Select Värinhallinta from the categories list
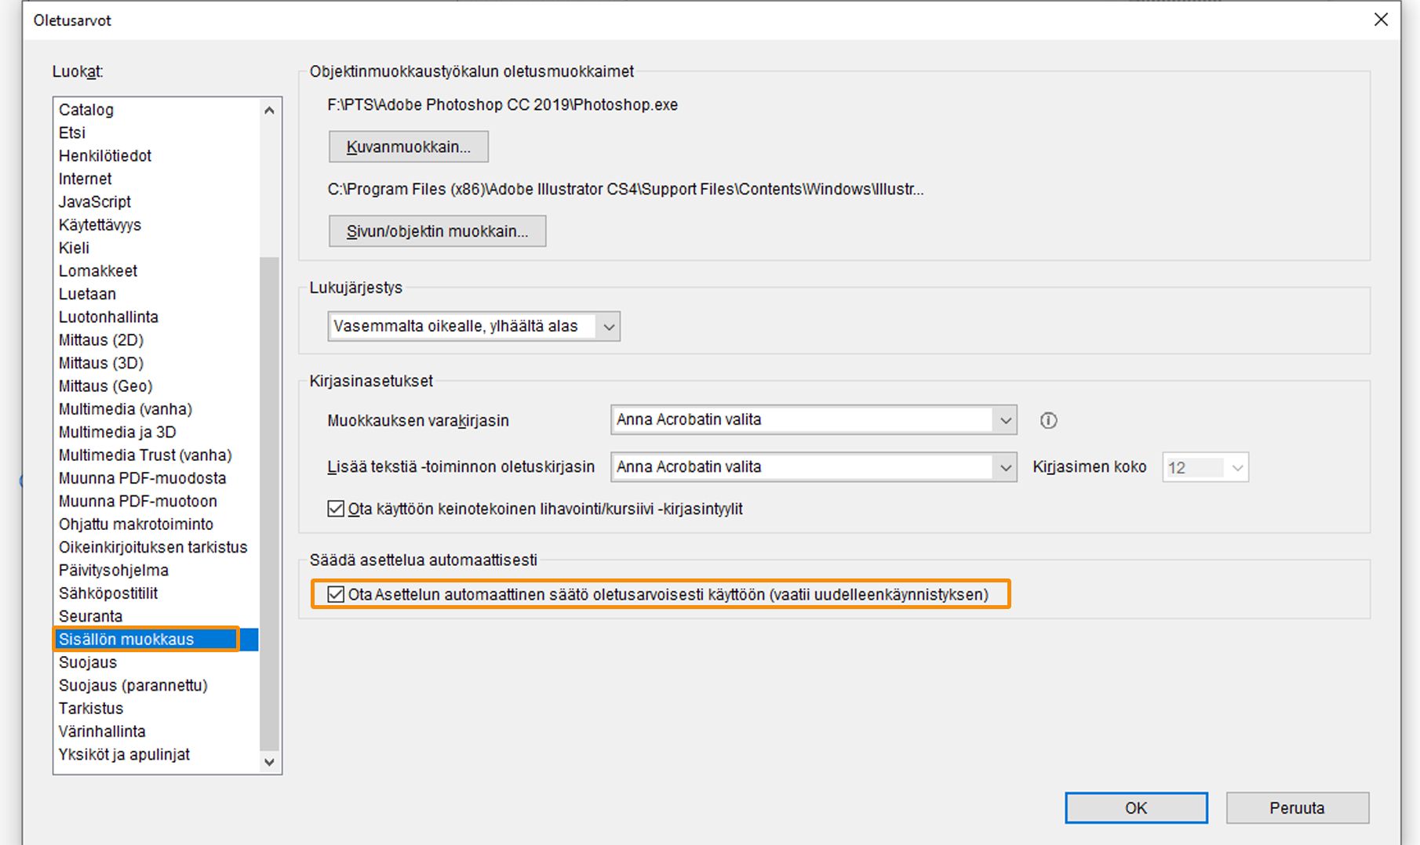This screenshot has width=1420, height=845. [102, 731]
